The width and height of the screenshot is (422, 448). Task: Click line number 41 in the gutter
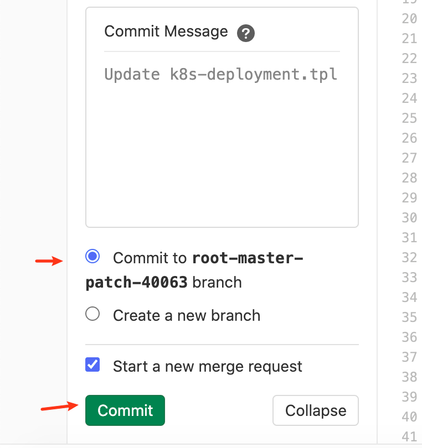(x=409, y=437)
